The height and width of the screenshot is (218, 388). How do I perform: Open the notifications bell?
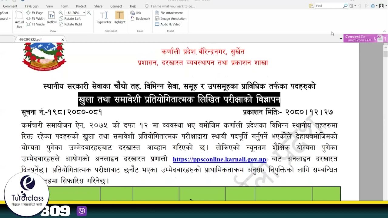pos(373,6)
